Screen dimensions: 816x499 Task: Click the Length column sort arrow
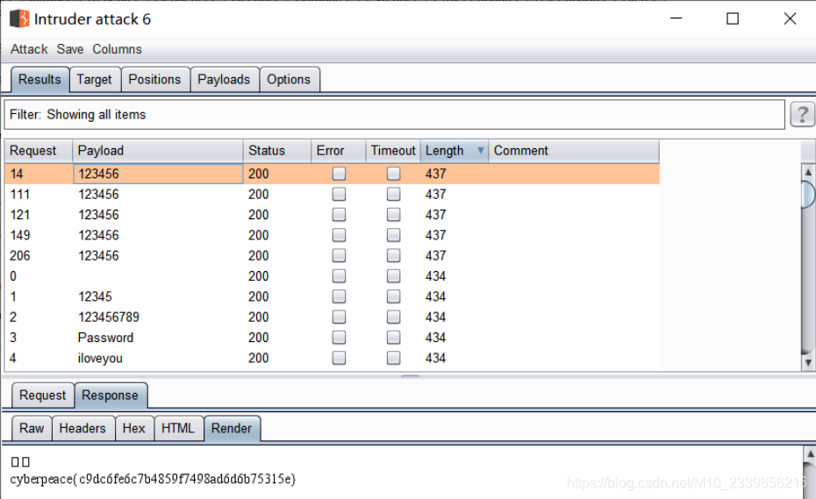coord(480,150)
